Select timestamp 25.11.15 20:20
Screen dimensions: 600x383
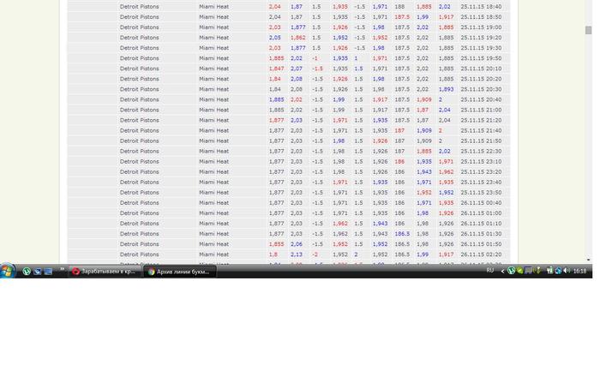(x=481, y=79)
